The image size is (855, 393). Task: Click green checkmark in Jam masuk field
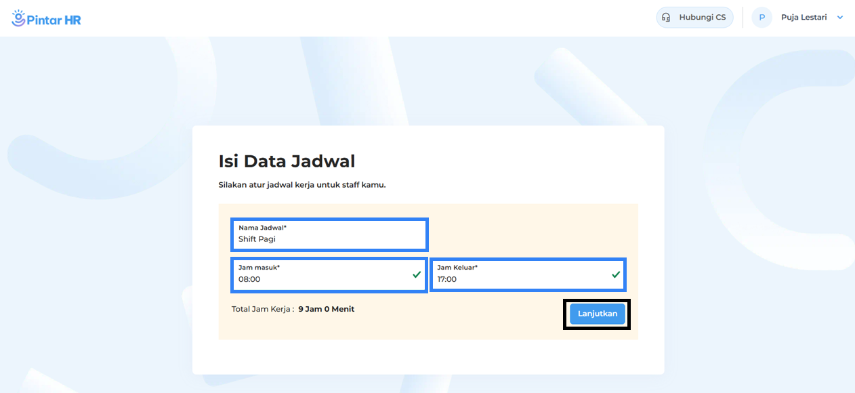click(417, 274)
